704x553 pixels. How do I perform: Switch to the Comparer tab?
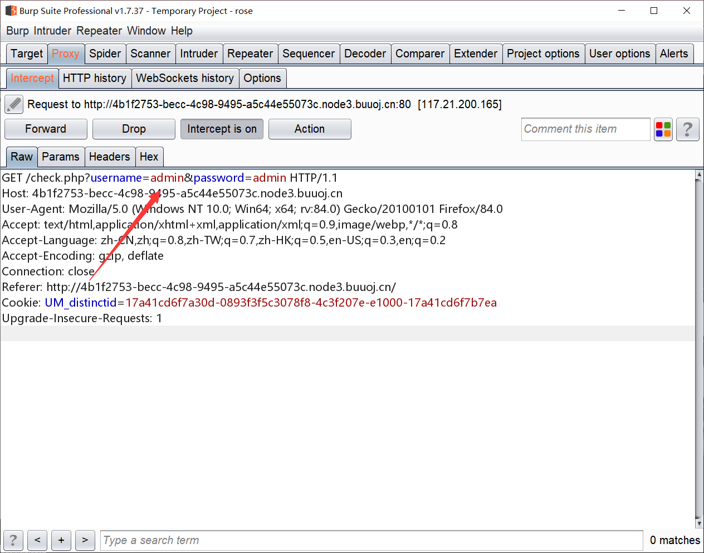coord(420,54)
